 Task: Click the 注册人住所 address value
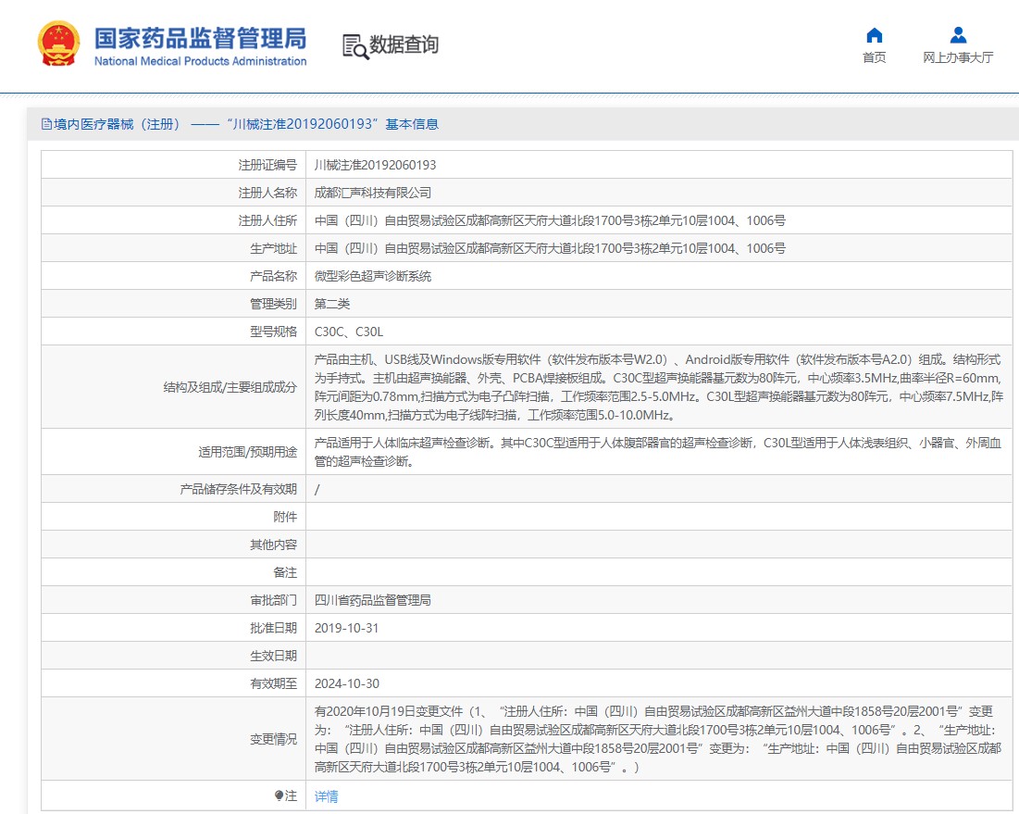[x=550, y=220]
